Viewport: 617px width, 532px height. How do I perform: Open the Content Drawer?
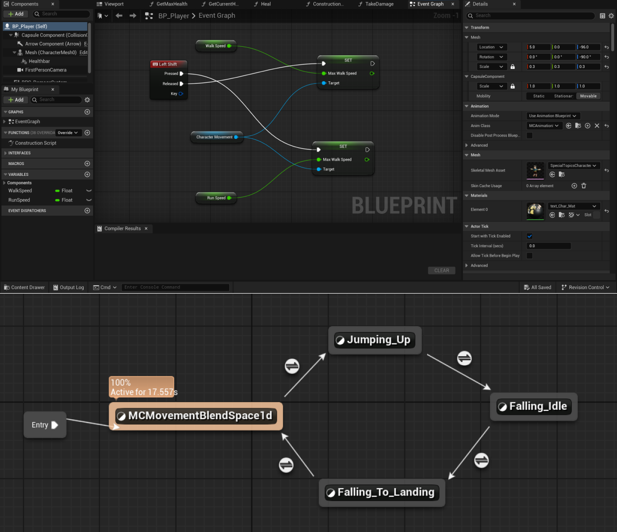tap(25, 287)
